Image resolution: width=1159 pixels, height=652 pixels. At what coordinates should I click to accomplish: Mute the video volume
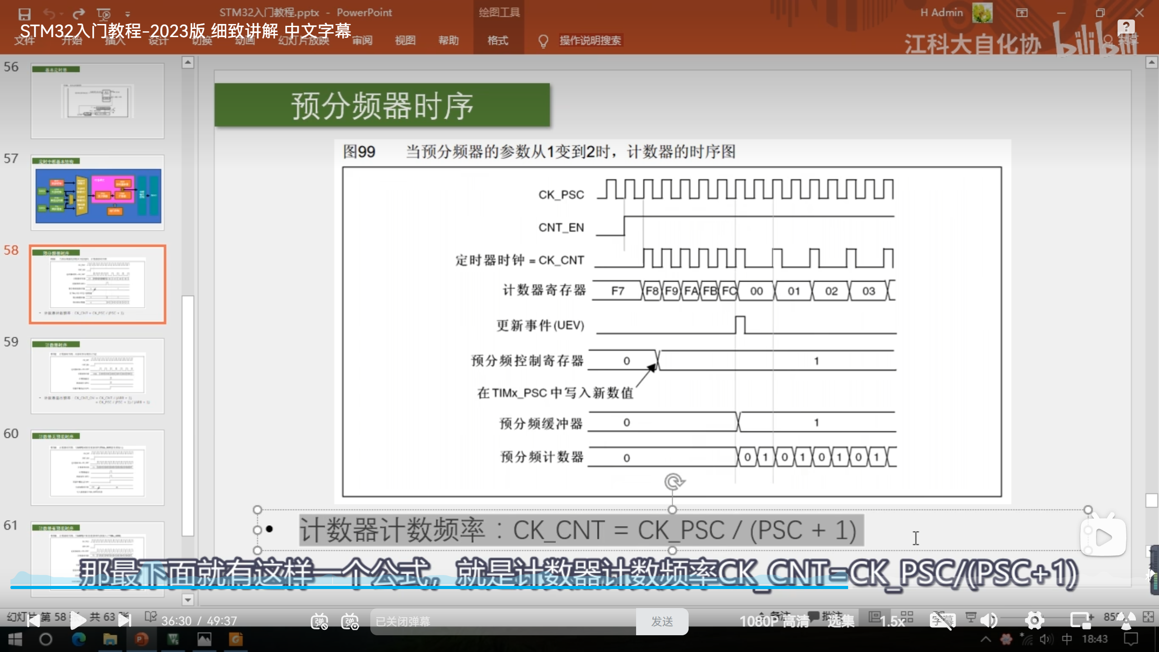989,621
